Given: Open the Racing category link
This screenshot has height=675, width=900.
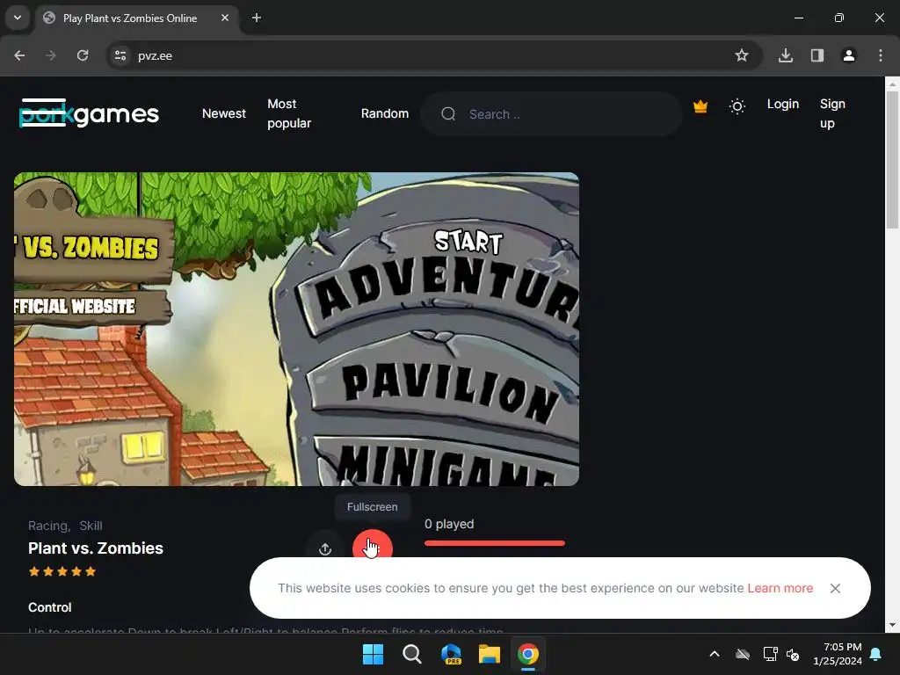Looking at the screenshot, I should (49, 526).
